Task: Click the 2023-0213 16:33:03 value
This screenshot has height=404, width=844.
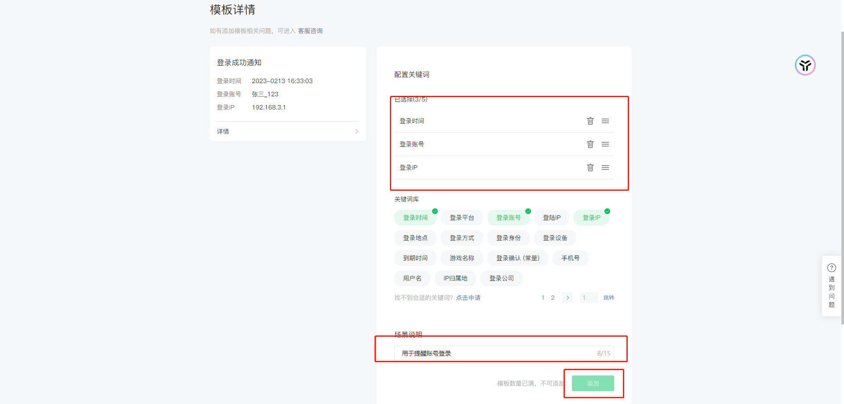Action: (x=282, y=81)
